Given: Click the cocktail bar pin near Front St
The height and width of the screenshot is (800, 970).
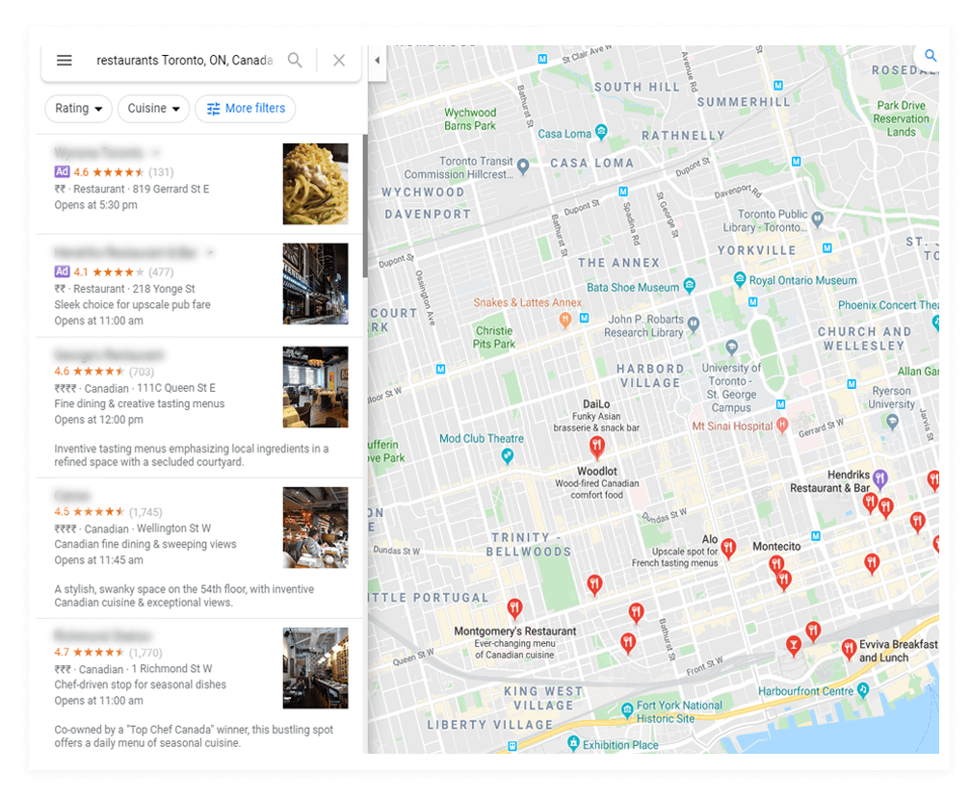Looking at the screenshot, I should point(793,645).
